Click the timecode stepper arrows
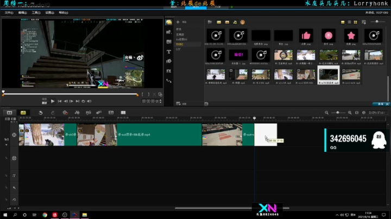 tap(160, 101)
